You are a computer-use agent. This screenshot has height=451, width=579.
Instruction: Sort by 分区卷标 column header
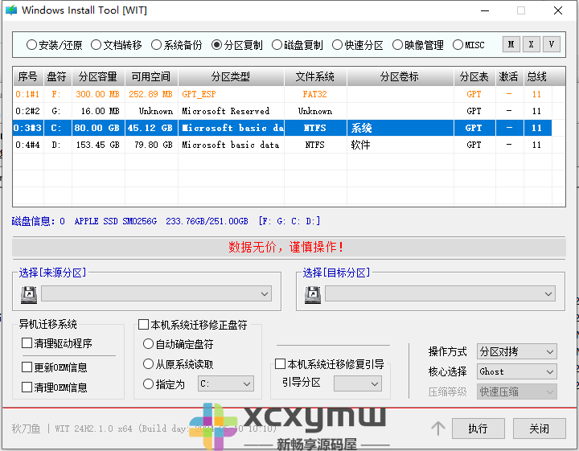(x=400, y=76)
